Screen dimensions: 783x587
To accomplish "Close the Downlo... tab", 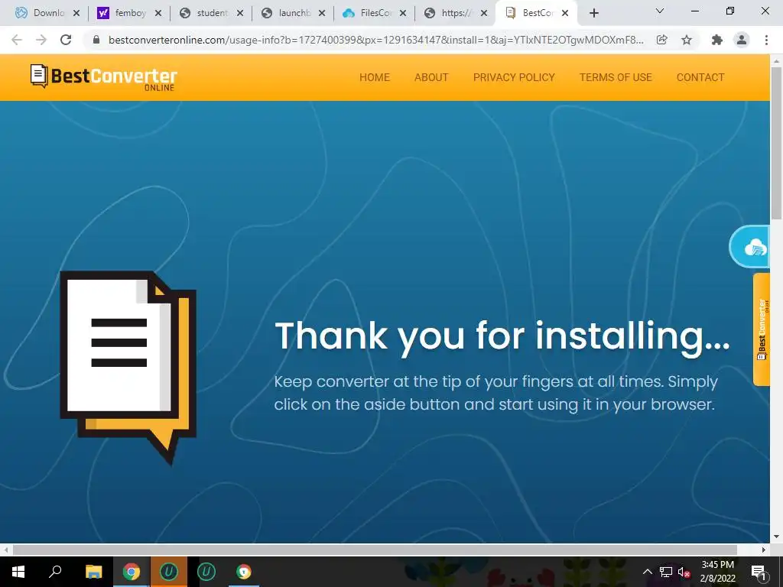I will 76,14.
